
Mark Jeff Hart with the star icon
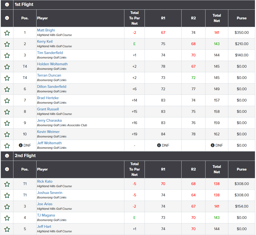coord(7,229)
